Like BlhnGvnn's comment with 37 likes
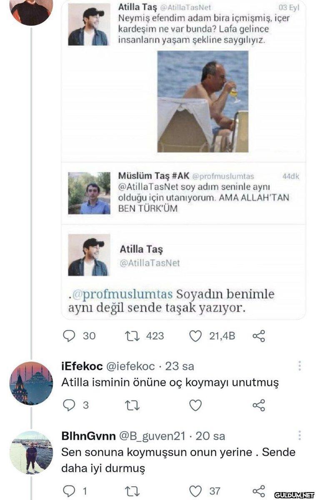 point(196,491)
